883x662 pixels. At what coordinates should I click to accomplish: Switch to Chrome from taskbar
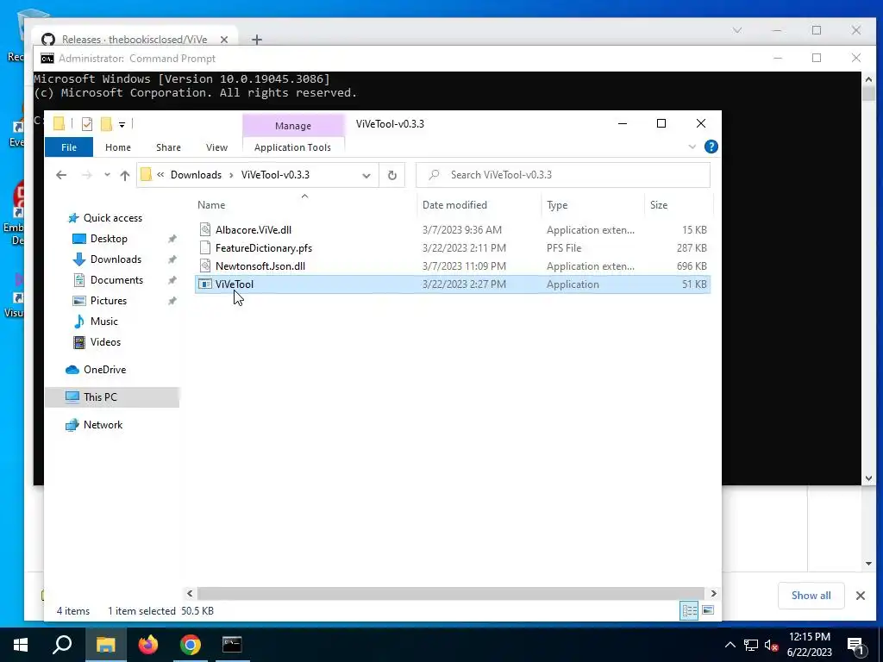(x=191, y=645)
